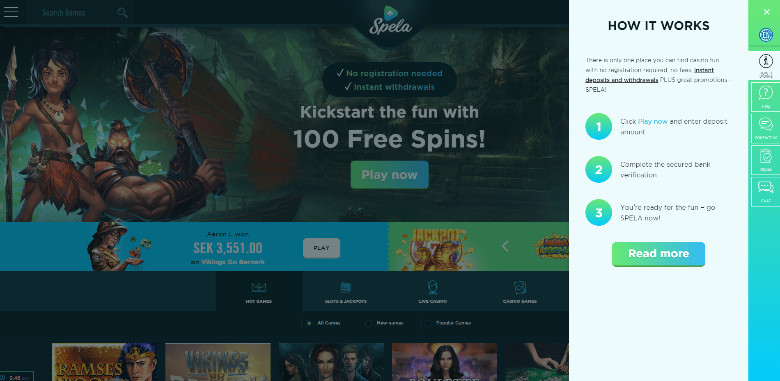Switch to the Hot Games tab
The image size is (780, 381).
[x=259, y=292]
